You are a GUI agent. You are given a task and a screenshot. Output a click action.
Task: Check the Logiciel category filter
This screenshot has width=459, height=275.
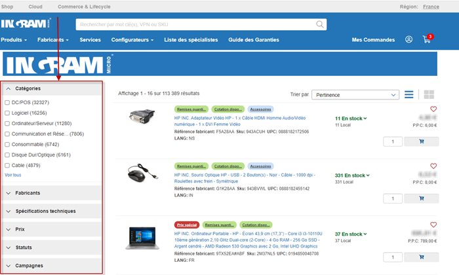click(7, 113)
